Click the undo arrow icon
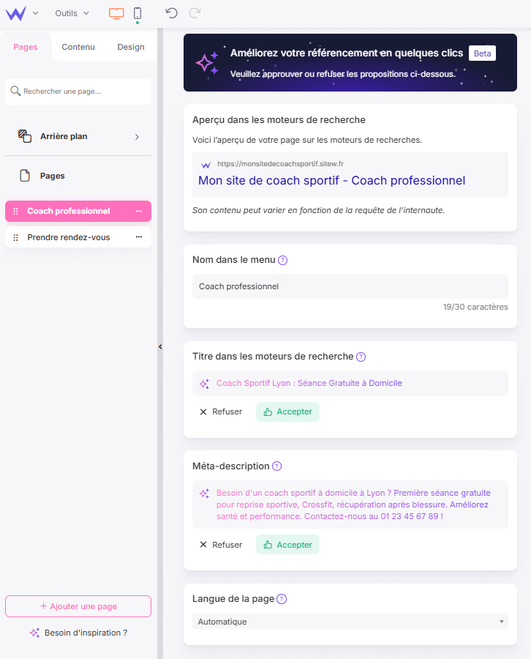Viewport: 531px width, 659px height. (x=171, y=13)
